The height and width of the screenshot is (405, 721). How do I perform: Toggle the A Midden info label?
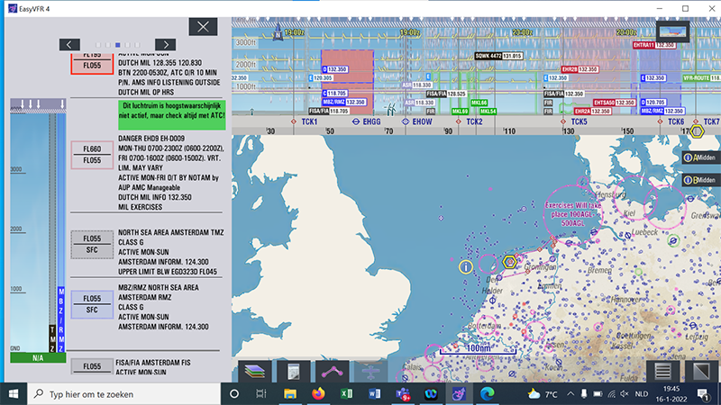point(701,157)
